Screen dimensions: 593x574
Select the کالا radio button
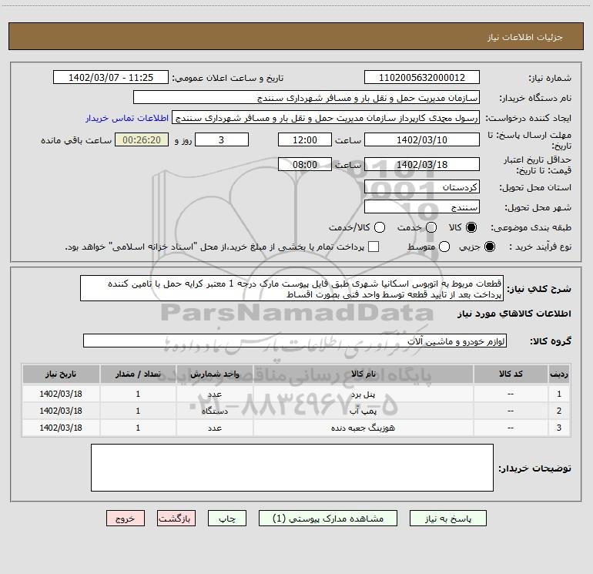(471, 228)
